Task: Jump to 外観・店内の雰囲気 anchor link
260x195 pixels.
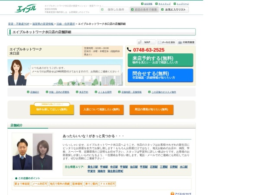Action: tap(59, 92)
